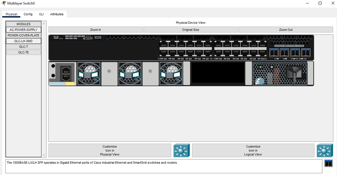Click the power supply module on the switch
Screen dimensions: 337x175
click(x=280, y=73)
